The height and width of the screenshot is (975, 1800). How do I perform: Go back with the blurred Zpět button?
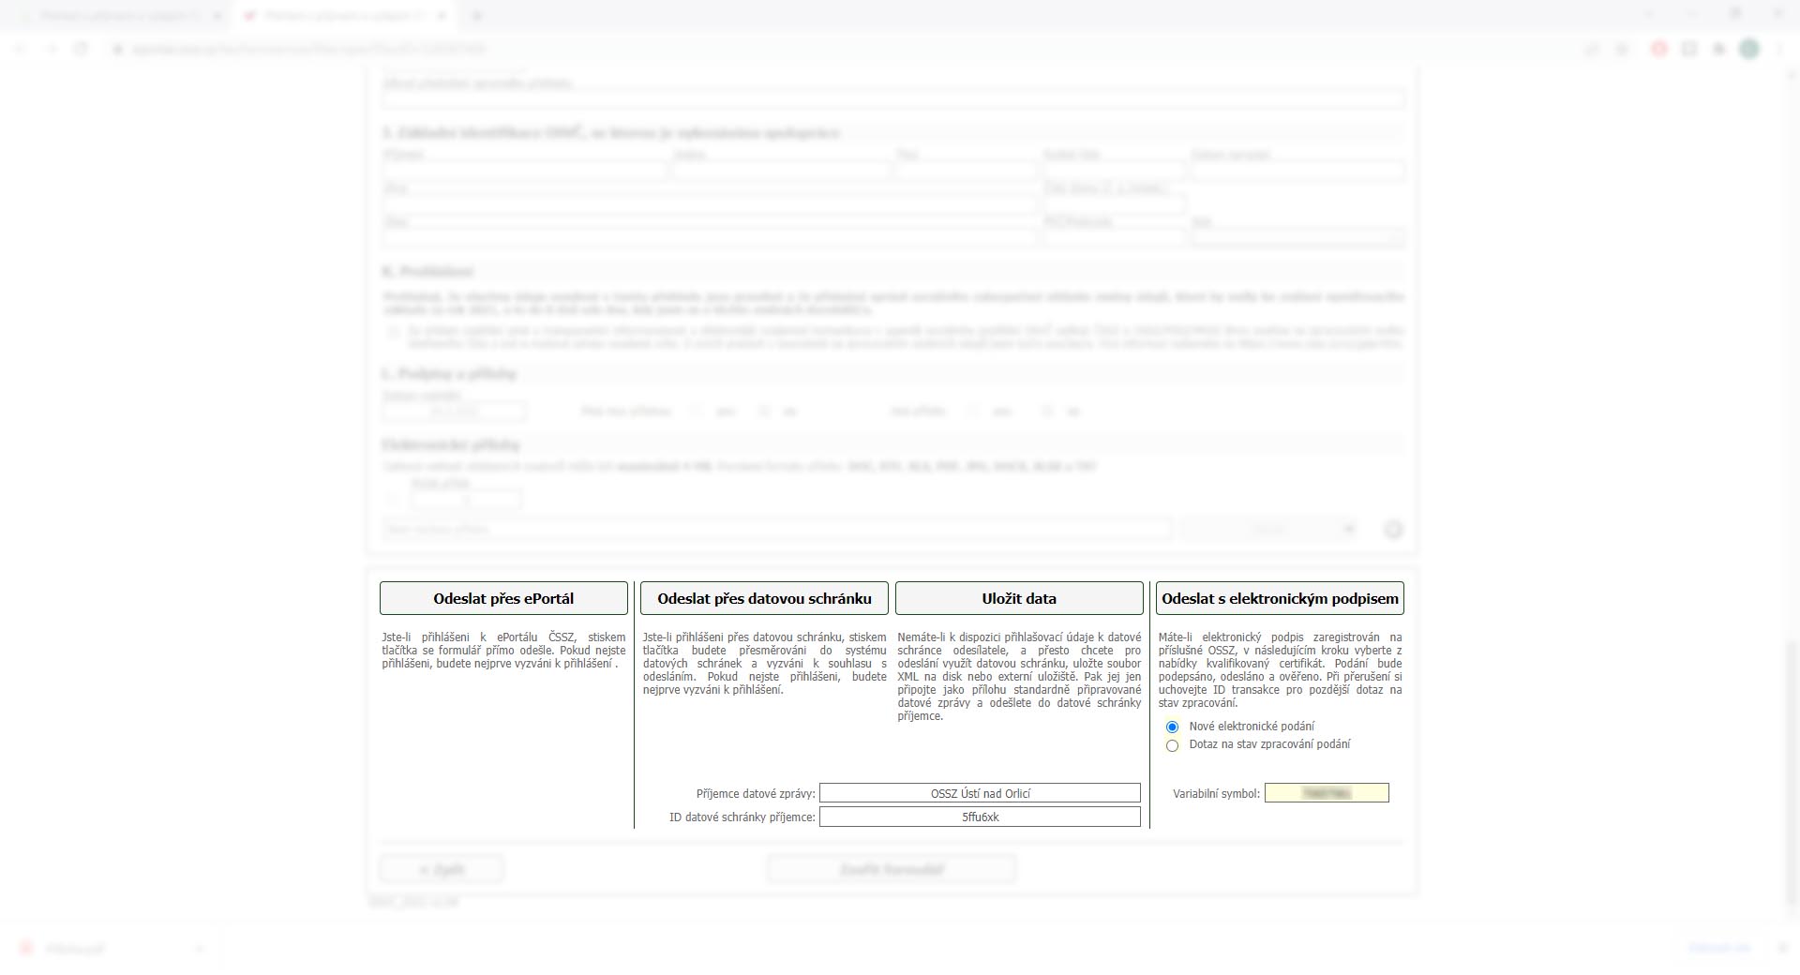click(442, 870)
